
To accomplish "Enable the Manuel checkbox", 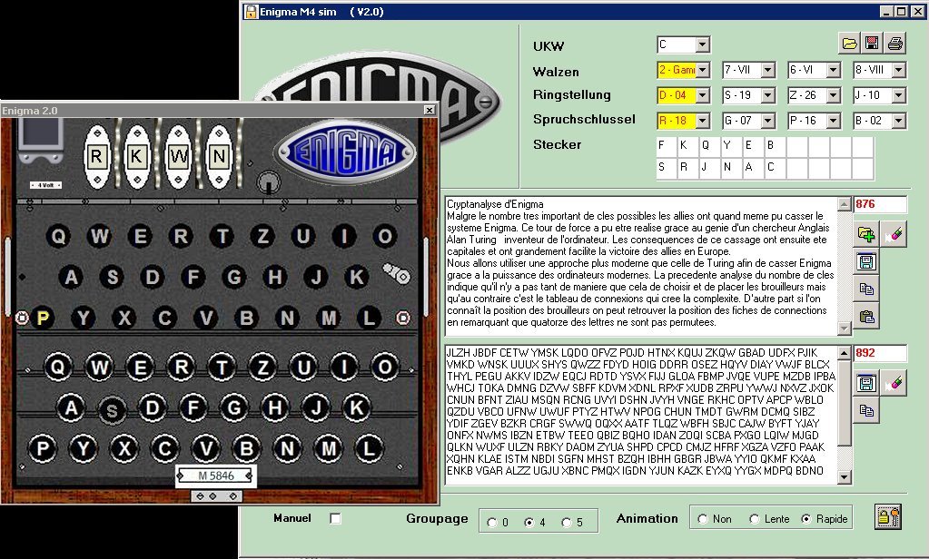I will point(335,519).
